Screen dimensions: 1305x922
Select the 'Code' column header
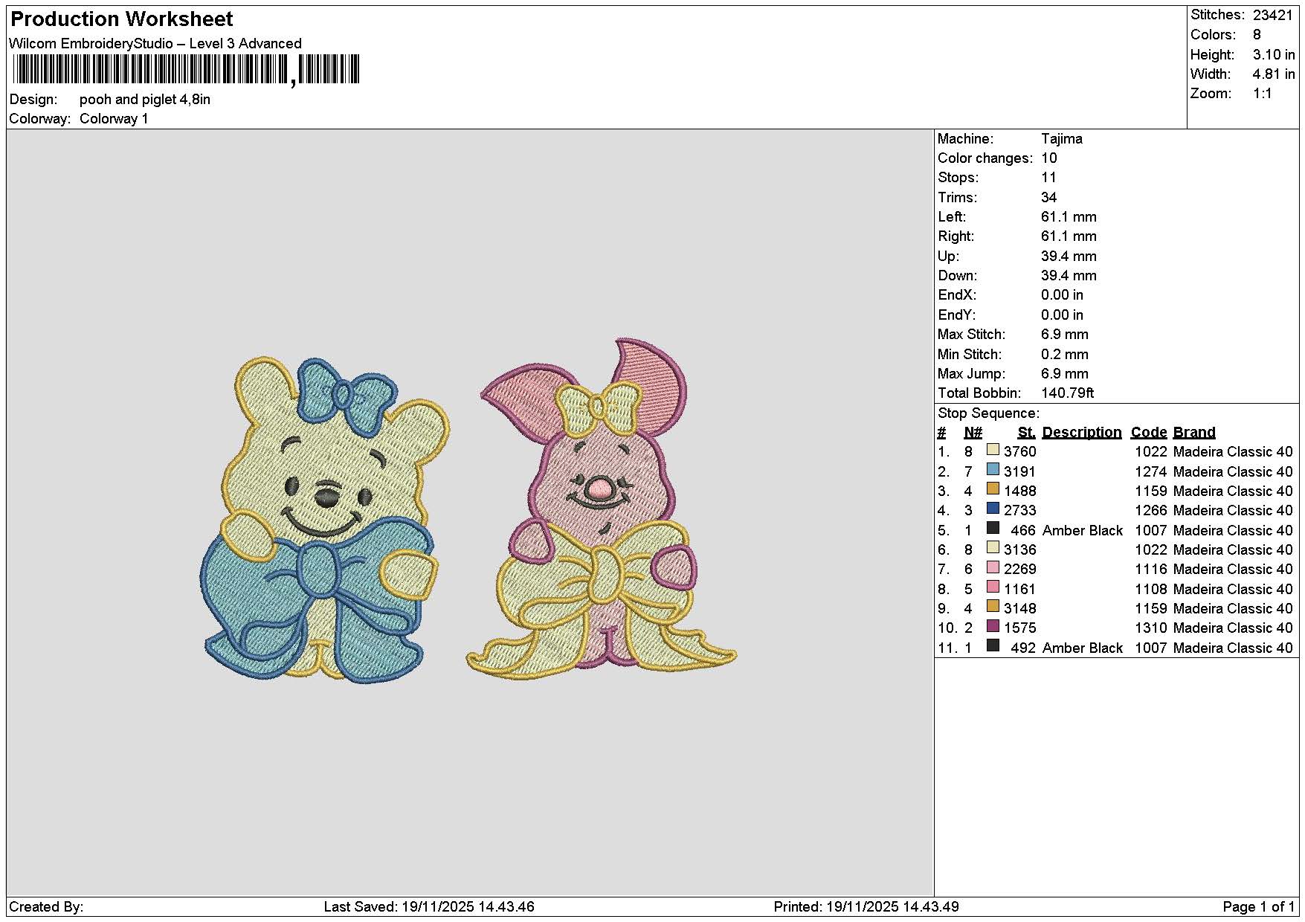pos(1149,432)
